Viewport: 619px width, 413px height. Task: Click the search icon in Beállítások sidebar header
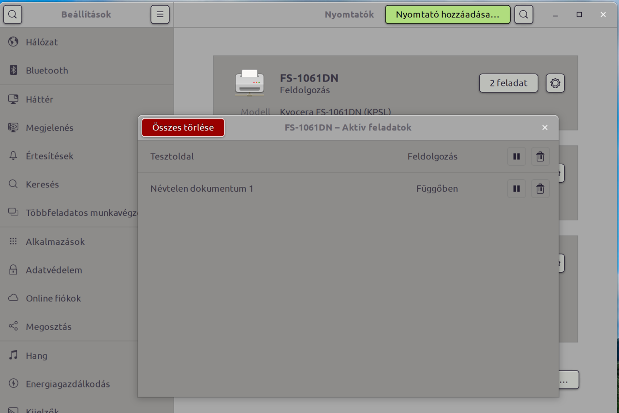[x=13, y=14]
